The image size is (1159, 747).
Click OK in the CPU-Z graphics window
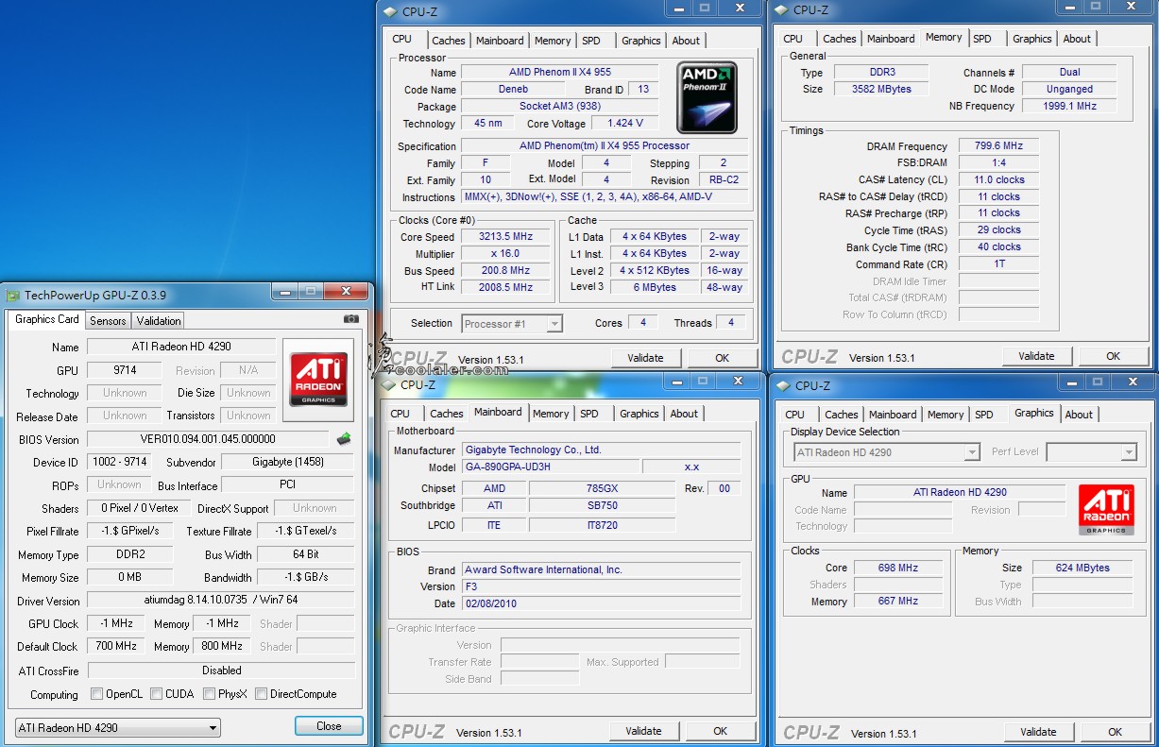1116,732
